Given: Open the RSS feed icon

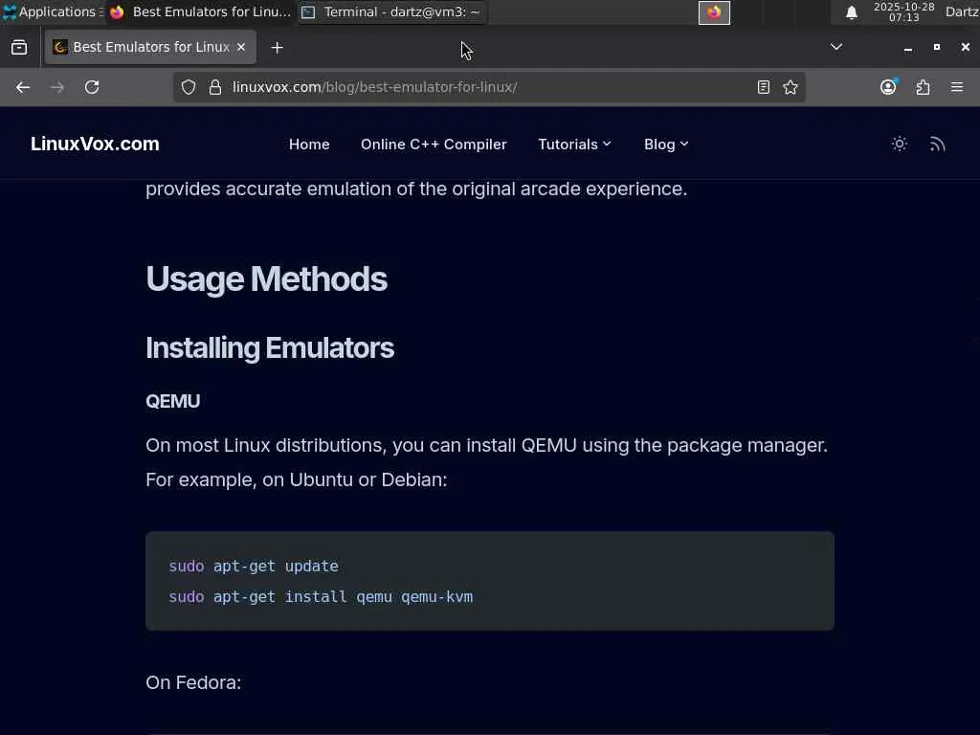Looking at the screenshot, I should click(937, 144).
